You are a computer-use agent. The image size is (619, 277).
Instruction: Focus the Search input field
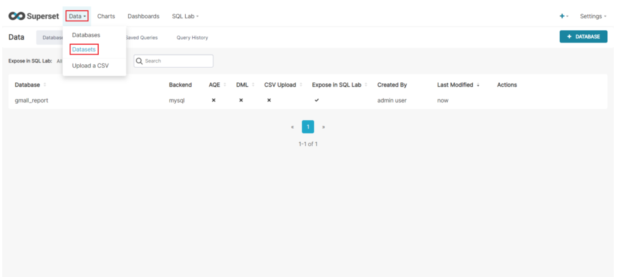173,61
